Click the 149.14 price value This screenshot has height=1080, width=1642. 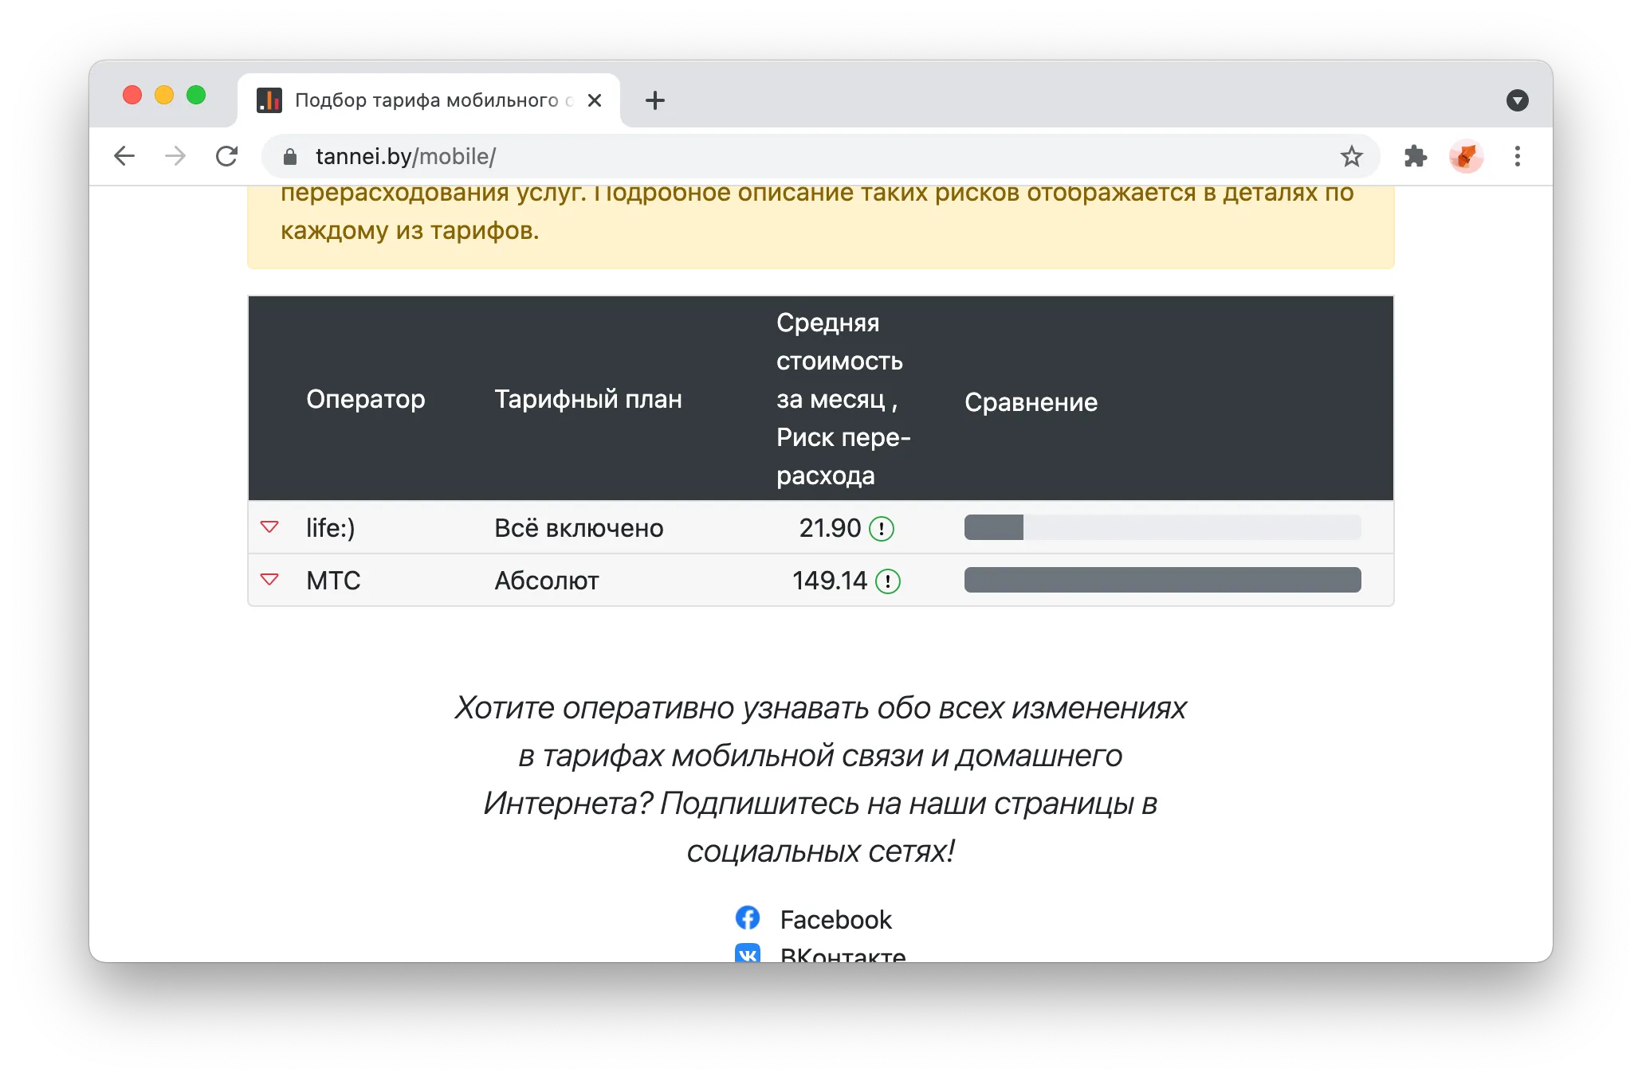[x=829, y=581]
